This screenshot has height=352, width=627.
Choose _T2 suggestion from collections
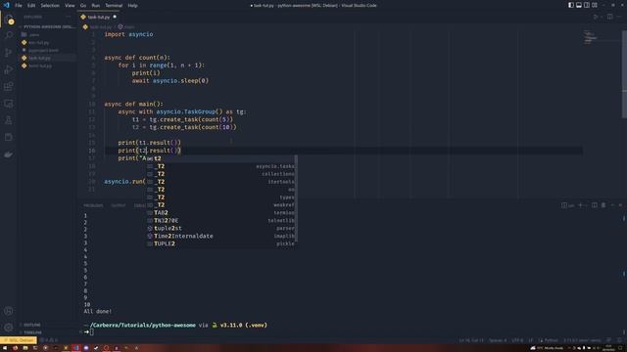[220, 174]
